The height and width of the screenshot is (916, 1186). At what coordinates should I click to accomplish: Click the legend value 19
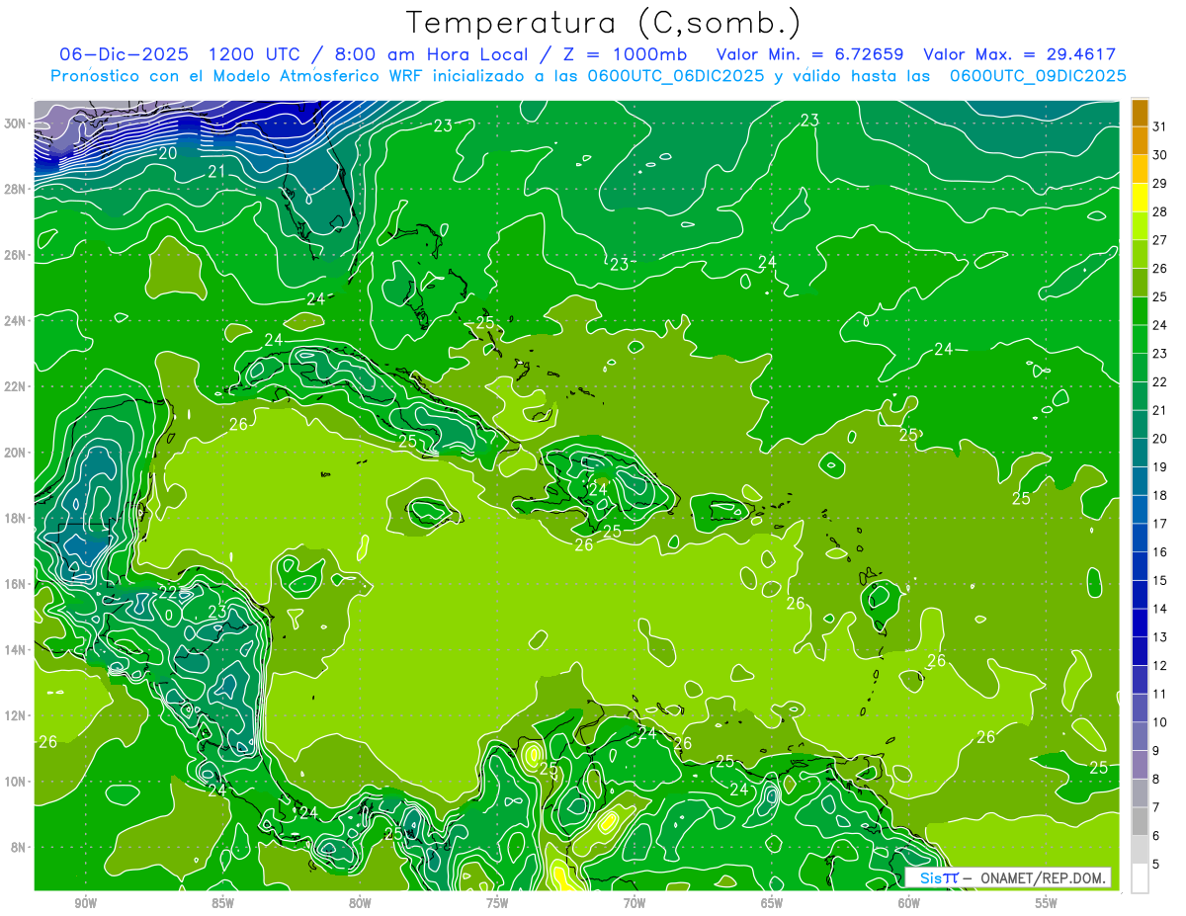pyautogui.click(x=1159, y=466)
